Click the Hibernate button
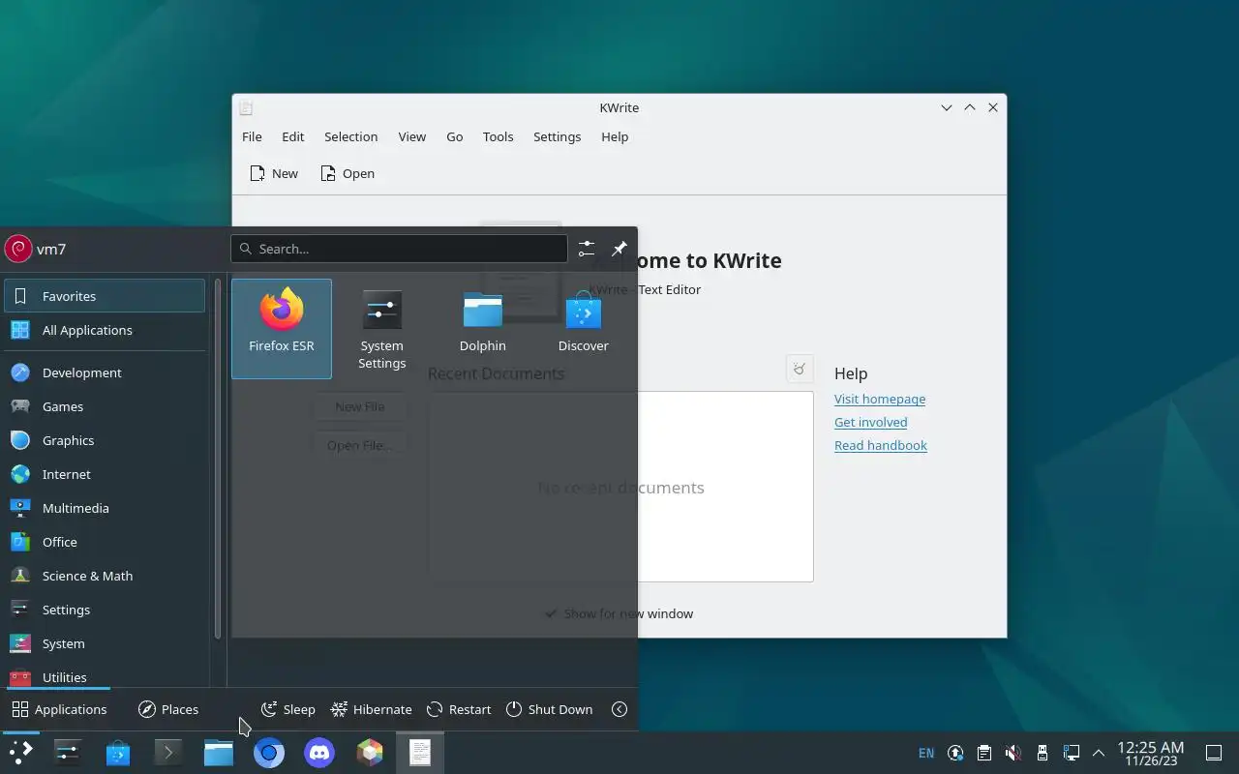The image size is (1239, 774). 371,709
